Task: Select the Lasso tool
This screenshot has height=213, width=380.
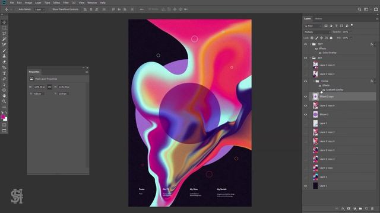Action: coord(4,33)
